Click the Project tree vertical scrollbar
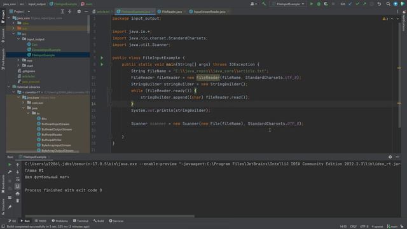The height and width of the screenshot is (229, 407). point(88,24)
